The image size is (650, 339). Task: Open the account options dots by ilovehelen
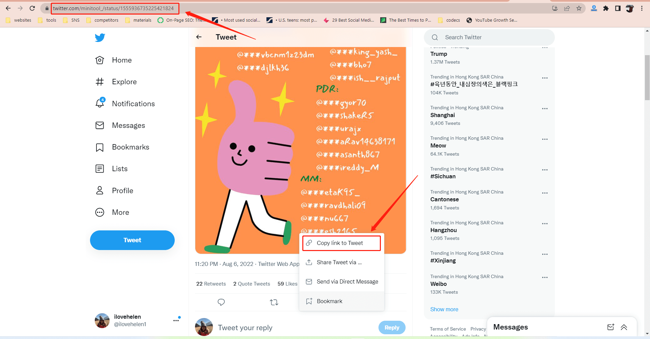[x=176, y=320]
